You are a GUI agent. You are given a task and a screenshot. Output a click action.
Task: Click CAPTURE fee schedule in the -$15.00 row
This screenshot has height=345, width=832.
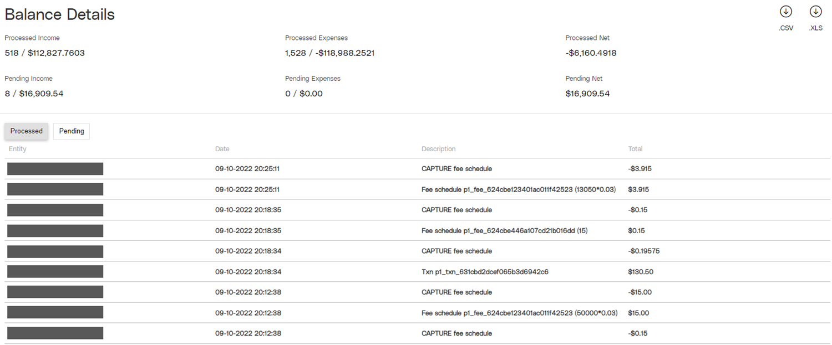(x=456, y=292)
